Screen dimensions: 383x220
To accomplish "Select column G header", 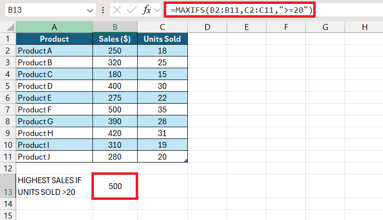I will (x=325, y=27).
